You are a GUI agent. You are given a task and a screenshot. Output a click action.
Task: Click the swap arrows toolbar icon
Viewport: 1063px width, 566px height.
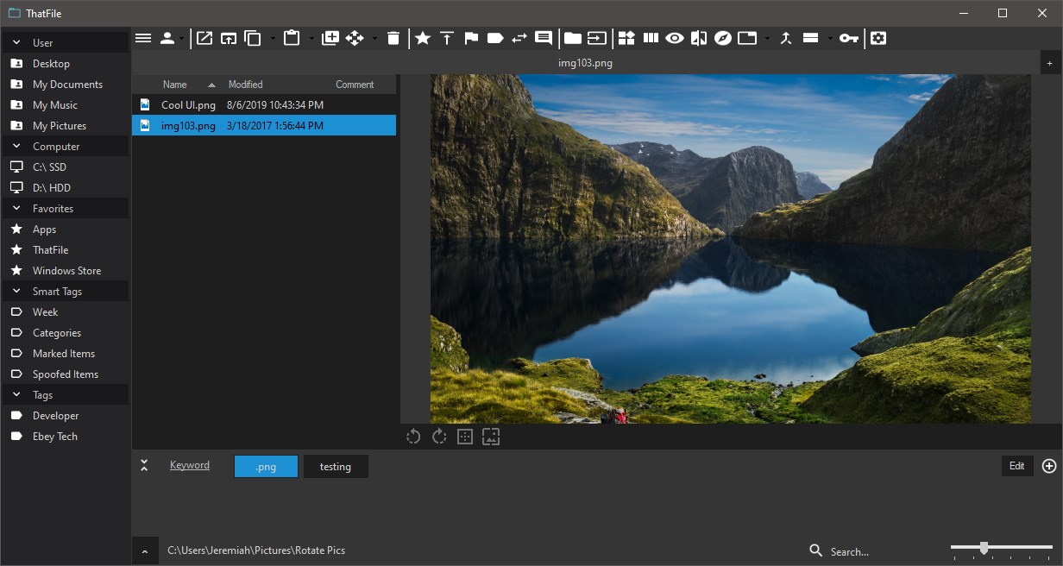pos(519,38)
